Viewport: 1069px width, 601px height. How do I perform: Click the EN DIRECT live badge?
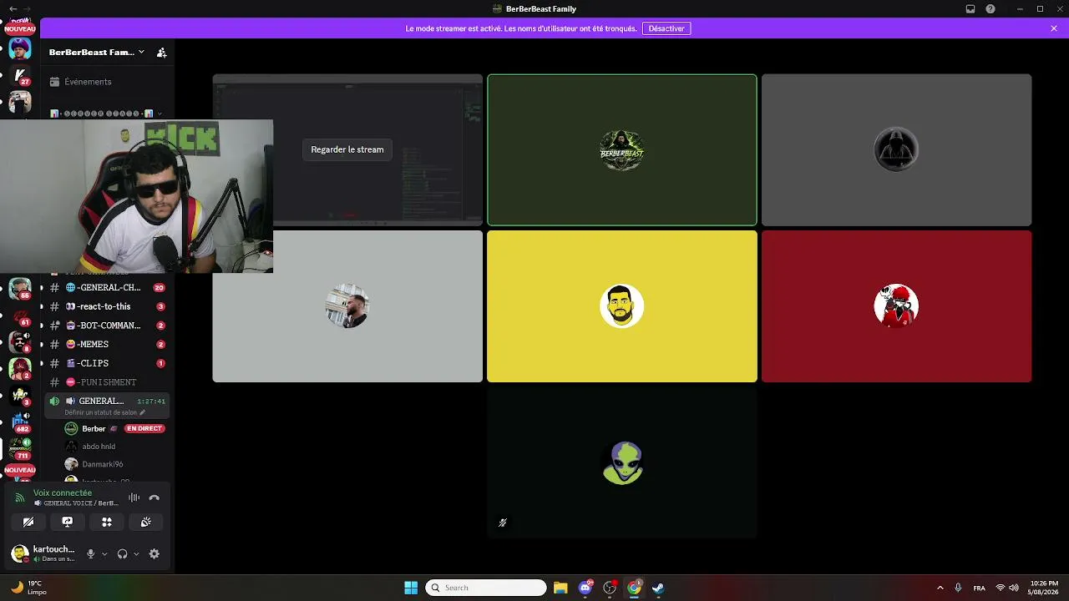click(144, 428)
